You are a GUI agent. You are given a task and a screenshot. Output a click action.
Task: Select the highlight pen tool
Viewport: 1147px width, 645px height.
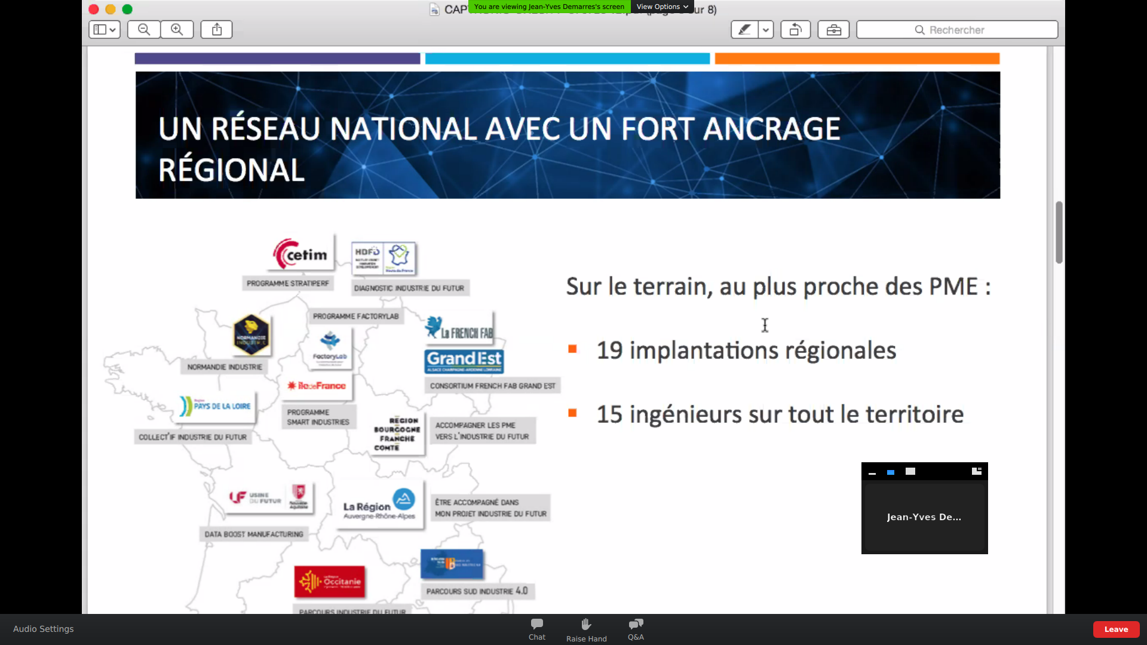pyautogui.click(x=744, y=29)
